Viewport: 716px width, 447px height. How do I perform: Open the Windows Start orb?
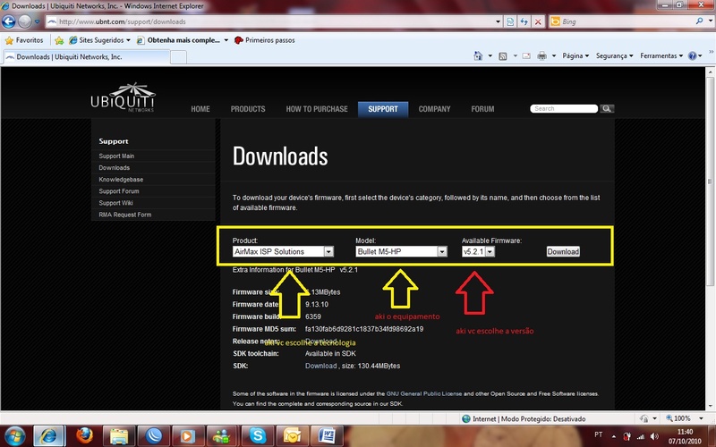coord(14,435)
